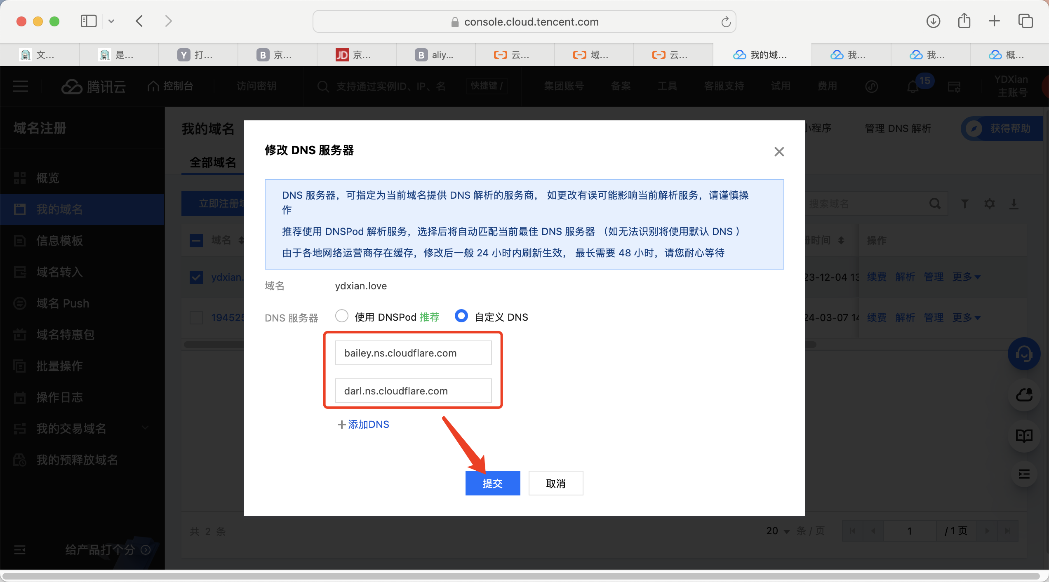Open table column settings gear icon
The image size is (1049, 582).
pyautogui.click(x=990, y=204)
